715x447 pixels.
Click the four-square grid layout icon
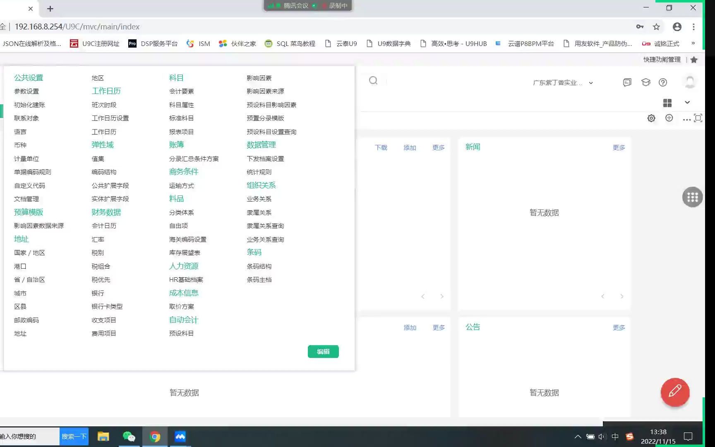tap(667, 103)
